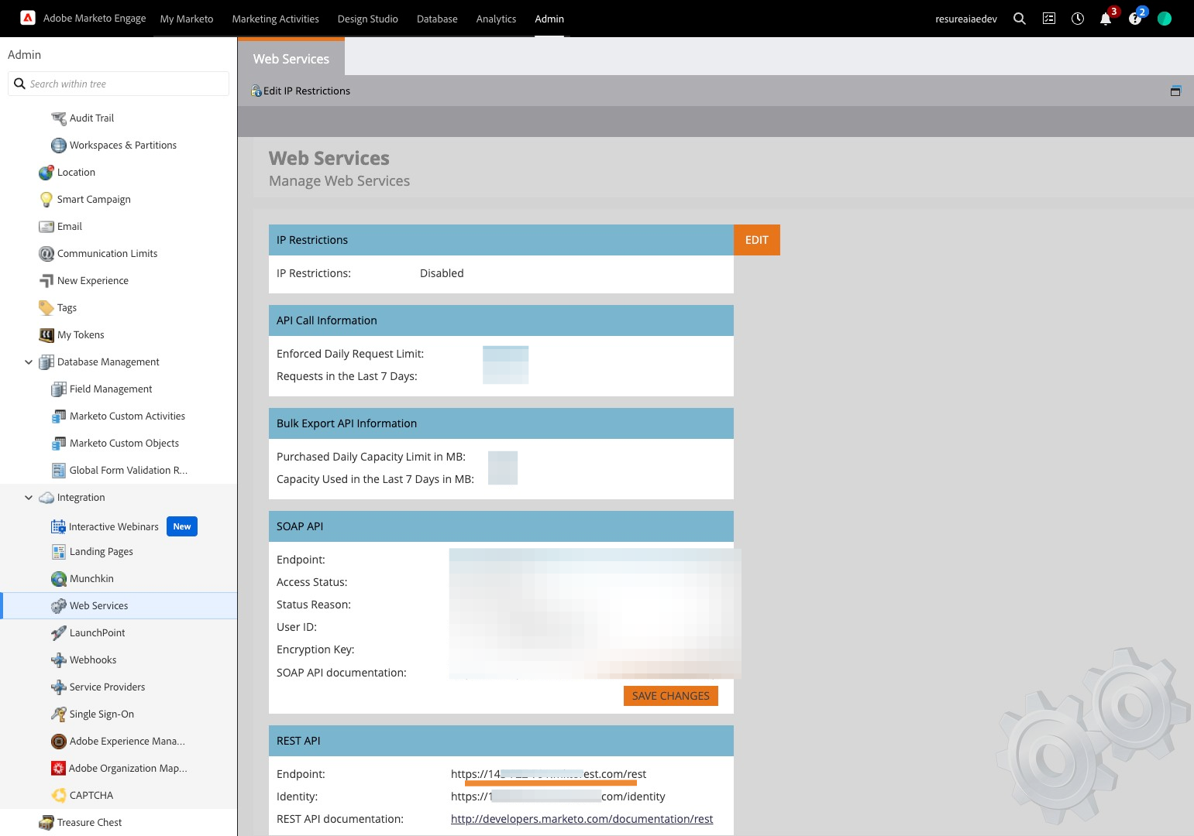
Task: Select the Web Services tab
Action: point(291,59)
